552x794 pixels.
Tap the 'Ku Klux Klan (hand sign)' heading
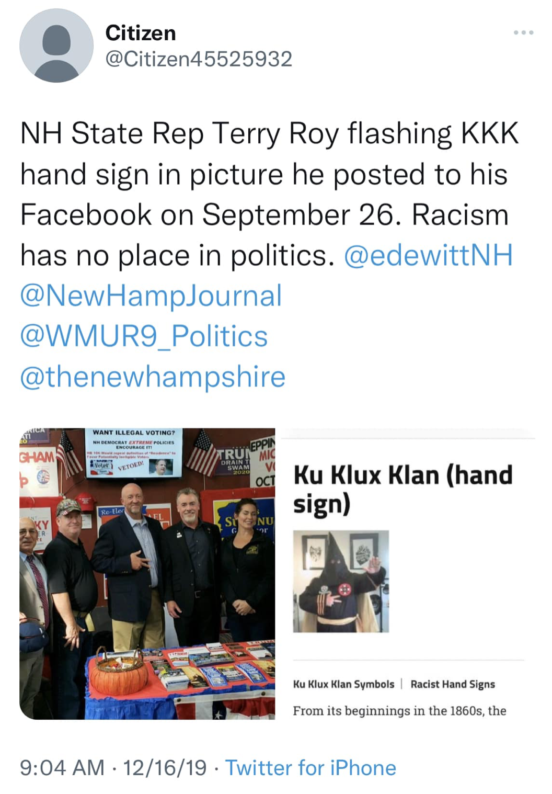click(402, 490)
